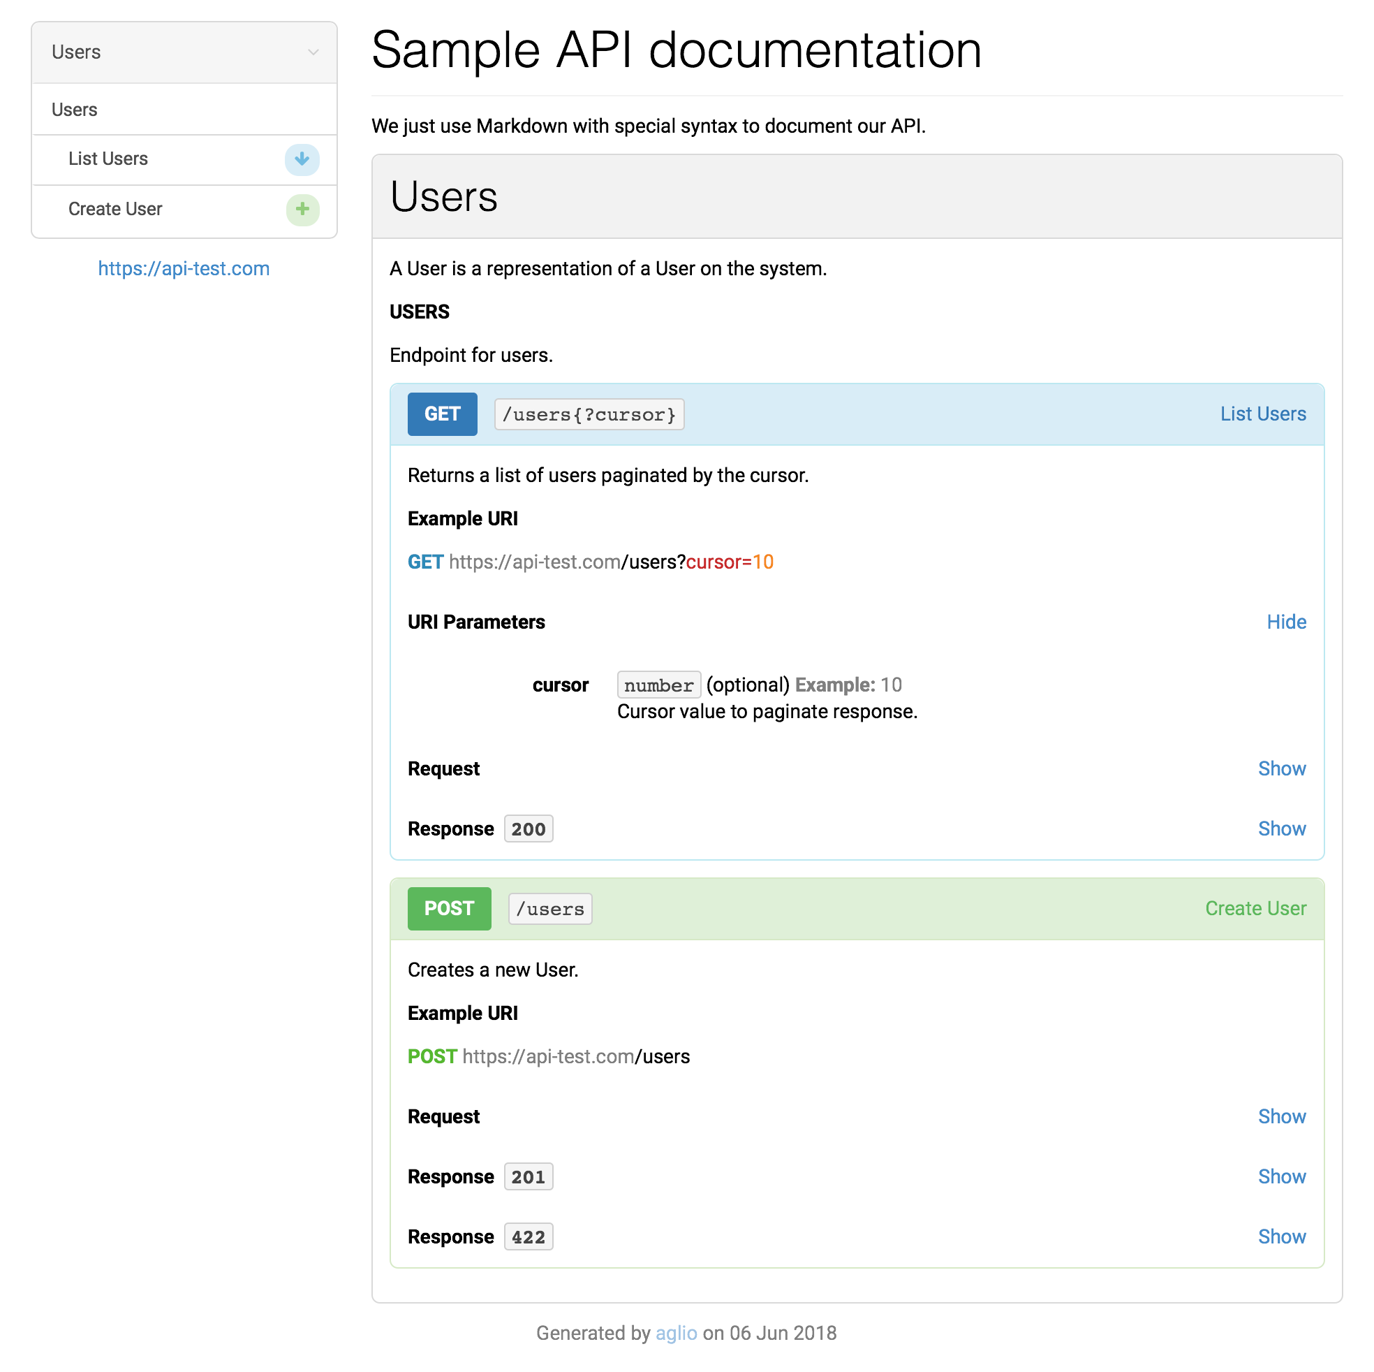Click the bold USERS subheading
Viewport: 1374px width, 1372px height.
(x=420, y=312)
